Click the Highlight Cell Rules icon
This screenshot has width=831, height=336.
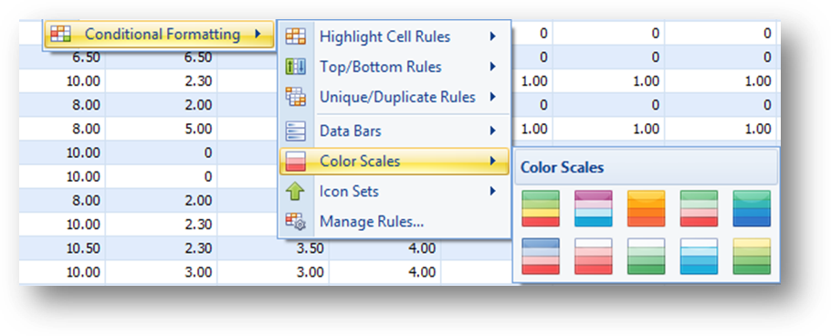click(295, 37)
